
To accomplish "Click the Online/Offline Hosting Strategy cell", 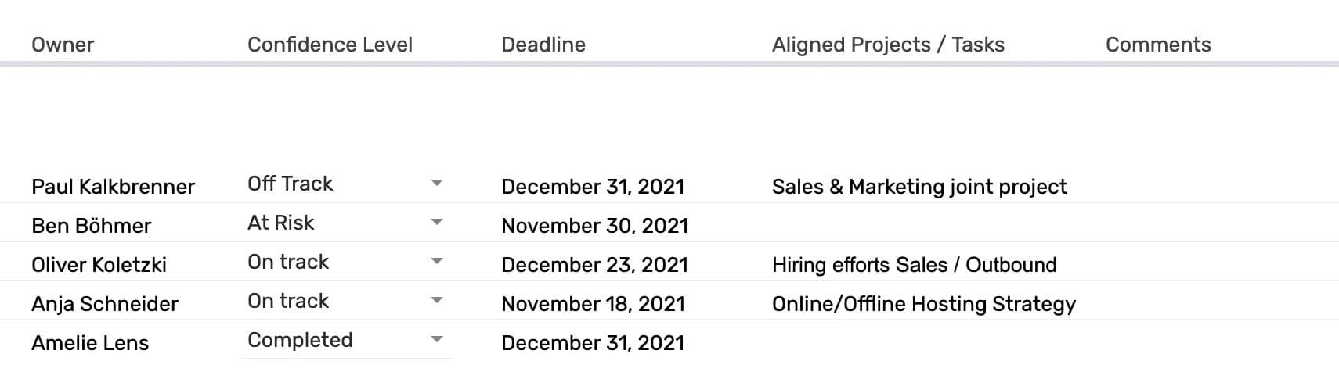I will (924, 304).
